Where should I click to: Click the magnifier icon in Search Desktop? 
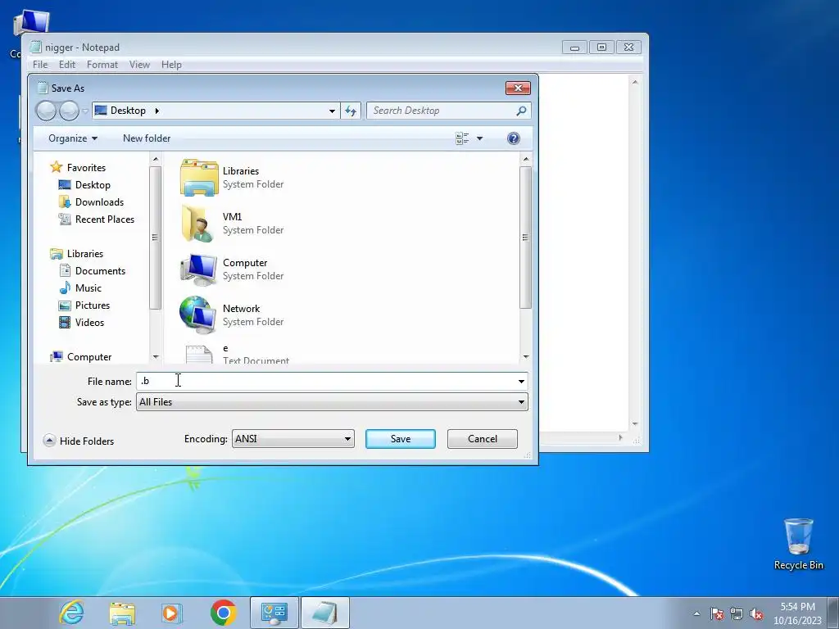[x=521, y=111]
